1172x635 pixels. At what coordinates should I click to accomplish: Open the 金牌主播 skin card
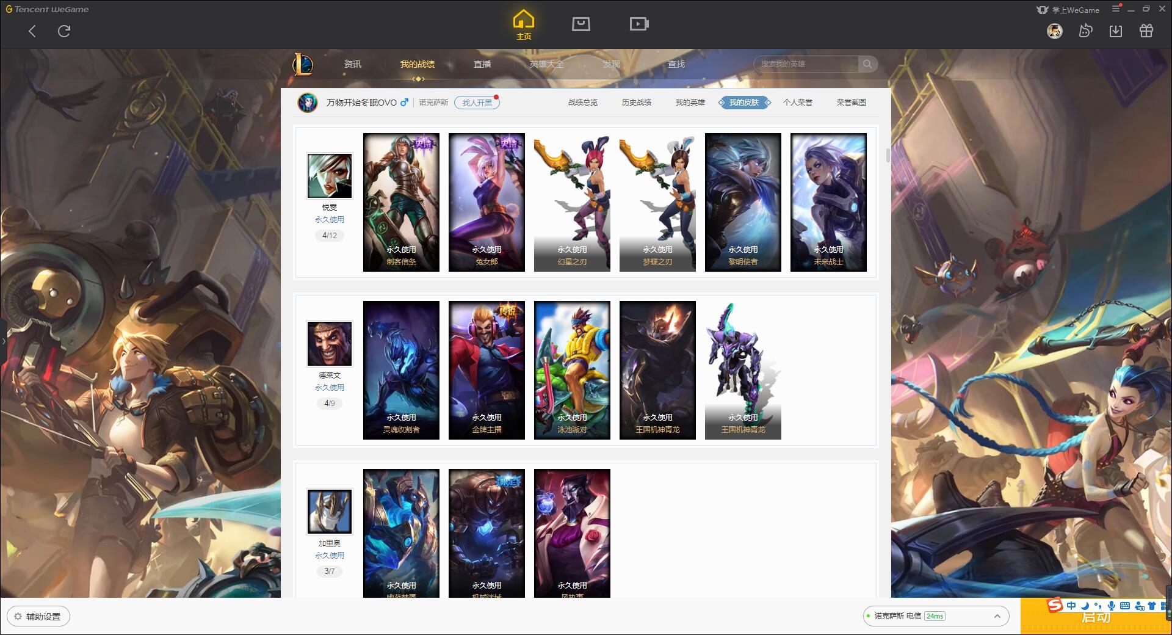[x=487, y=370]
